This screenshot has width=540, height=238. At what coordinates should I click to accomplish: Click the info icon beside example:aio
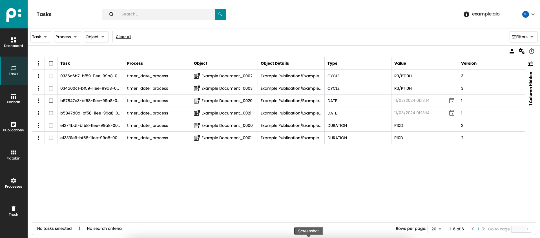click(466, 14)
